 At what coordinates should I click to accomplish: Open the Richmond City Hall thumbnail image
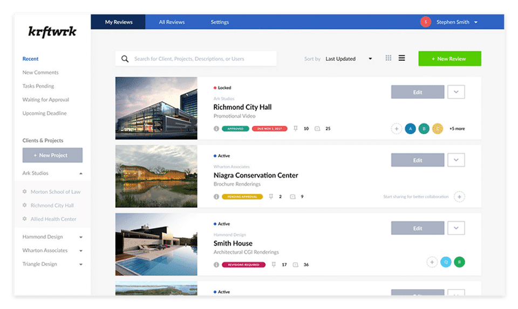click(156, 108)
